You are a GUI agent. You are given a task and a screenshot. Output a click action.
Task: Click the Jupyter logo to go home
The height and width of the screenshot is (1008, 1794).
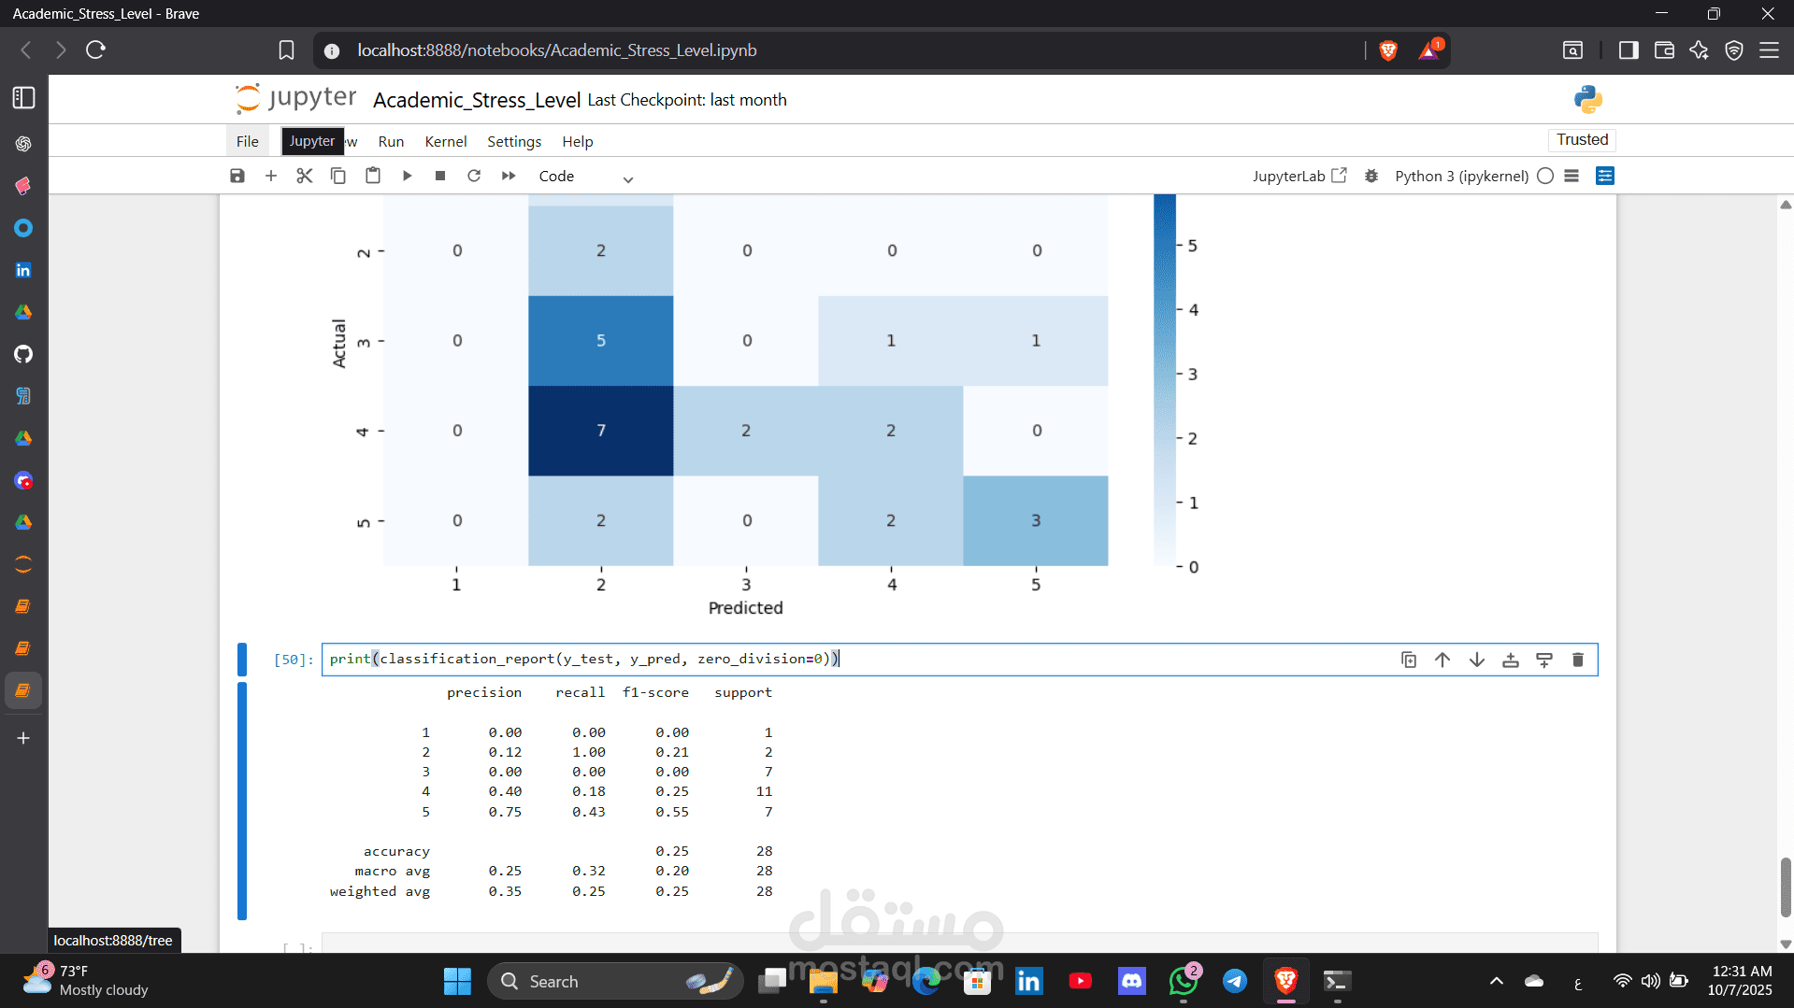[x=295, y=98]
